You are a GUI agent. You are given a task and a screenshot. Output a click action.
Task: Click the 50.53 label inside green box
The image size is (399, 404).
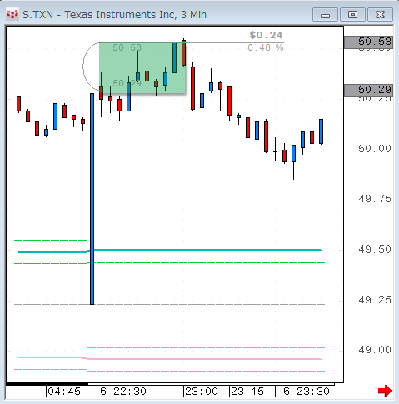coord(127,47)
